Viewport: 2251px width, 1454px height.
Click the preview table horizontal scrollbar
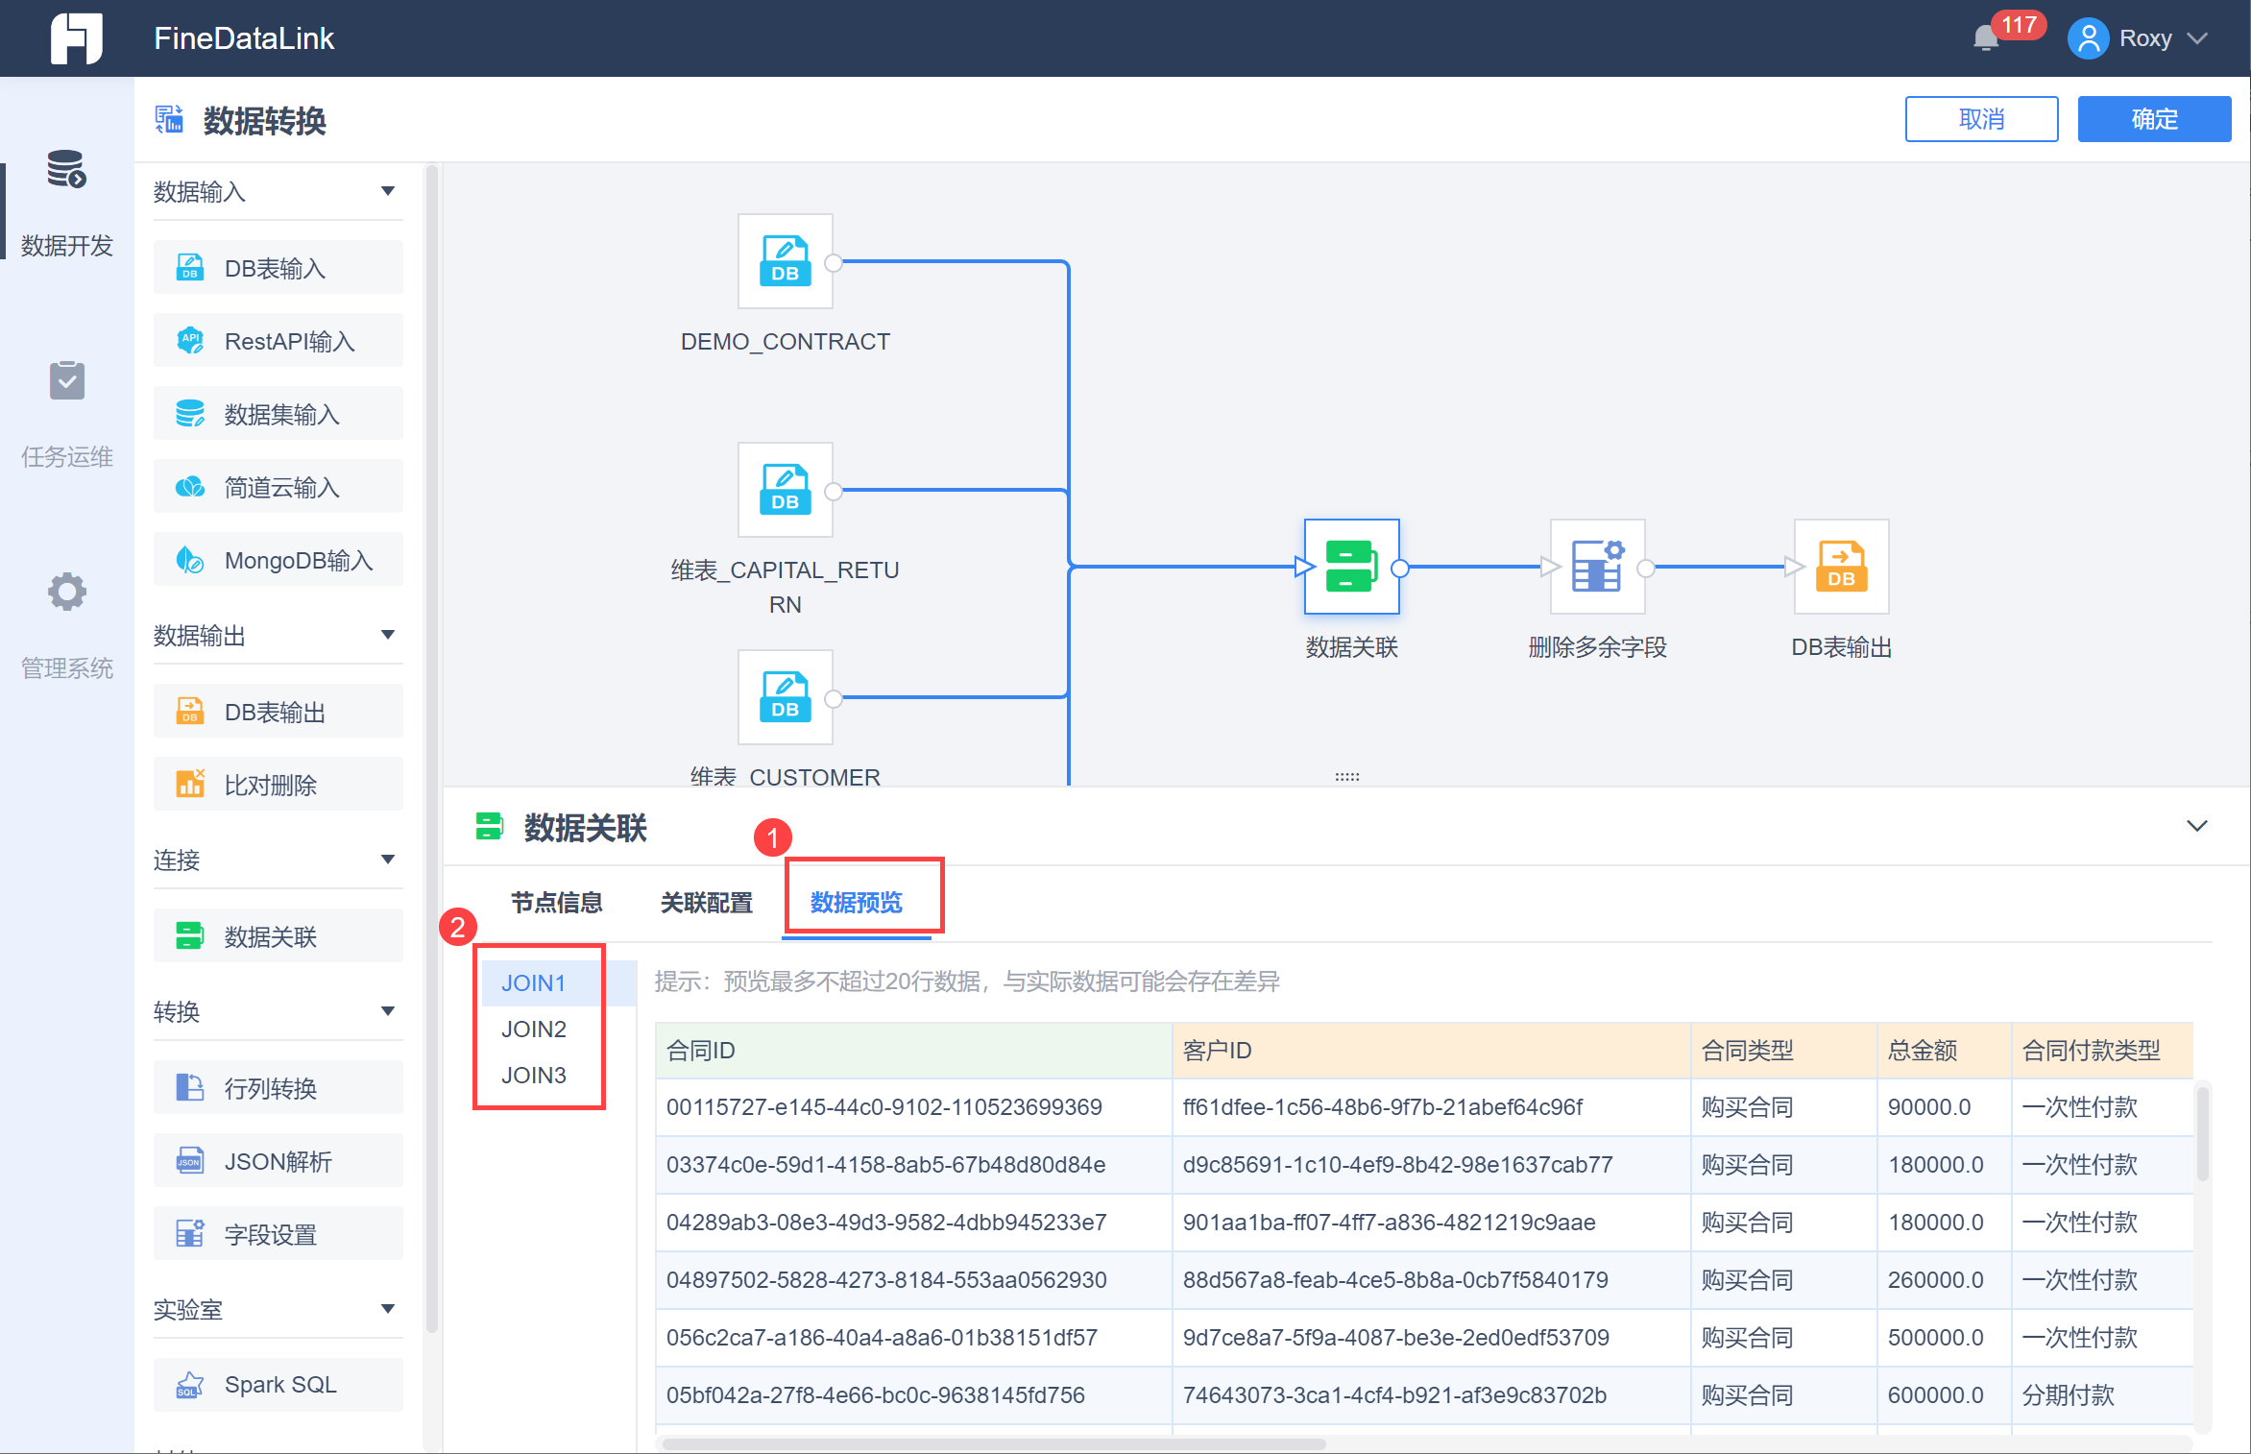point(994,1443)
